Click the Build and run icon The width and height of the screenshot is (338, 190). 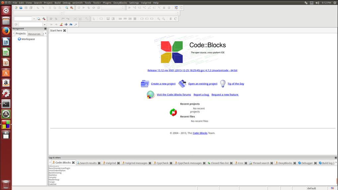coord(89,8)
